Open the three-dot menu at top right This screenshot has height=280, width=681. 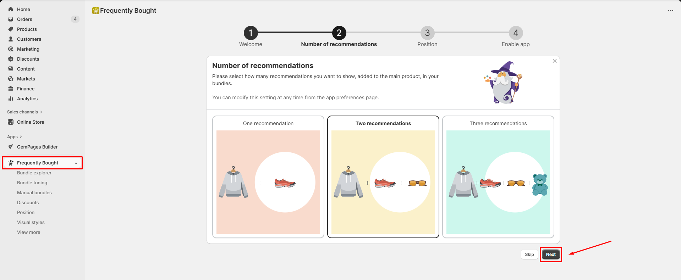[670, 11]
